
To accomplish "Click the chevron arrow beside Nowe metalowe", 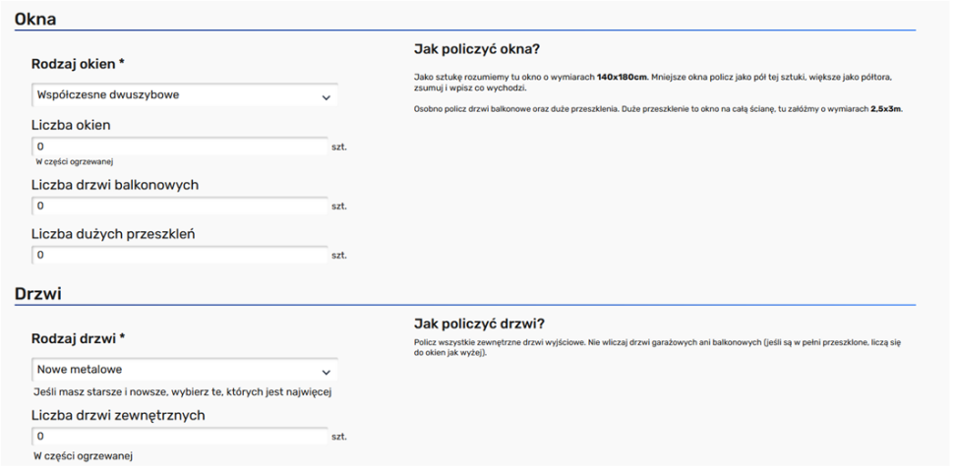I will 326,372.
